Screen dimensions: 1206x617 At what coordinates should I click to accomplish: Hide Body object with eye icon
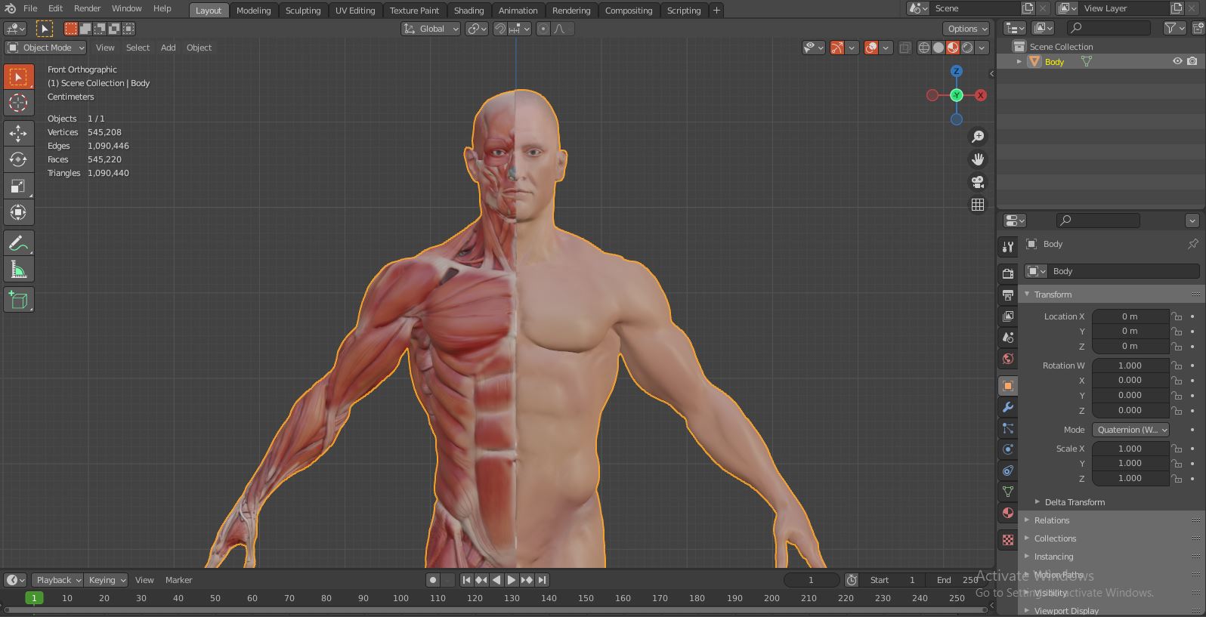(x=1177, y=62)
